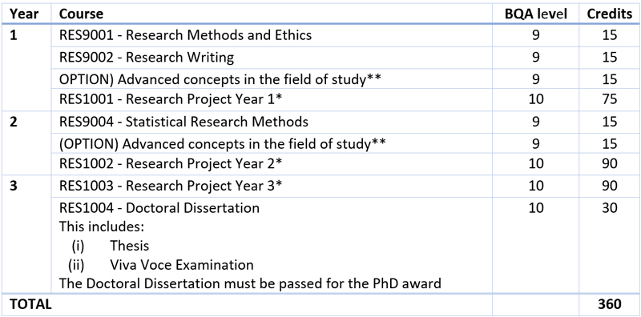Click the 30 credits cell for Dissertation
This screenshot has height=317, width=641.
point(610,208)
